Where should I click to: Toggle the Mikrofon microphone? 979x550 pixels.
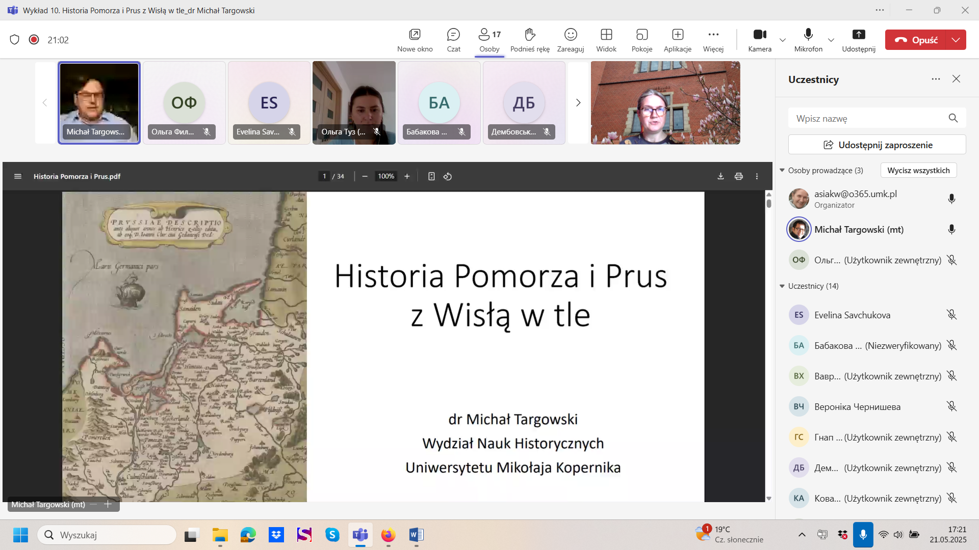[x=808, y=40]
